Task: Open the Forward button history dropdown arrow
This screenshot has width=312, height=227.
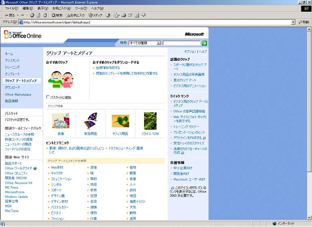Action: (27, 15)
